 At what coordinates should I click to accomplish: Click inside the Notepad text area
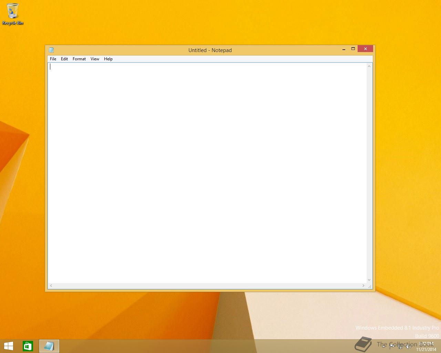point(207,173)
